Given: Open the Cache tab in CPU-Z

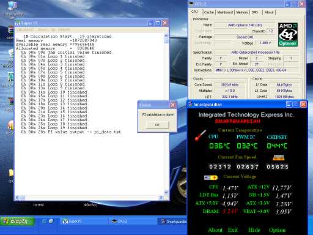Looking at the screenshot, I should [x=209, y=12].
